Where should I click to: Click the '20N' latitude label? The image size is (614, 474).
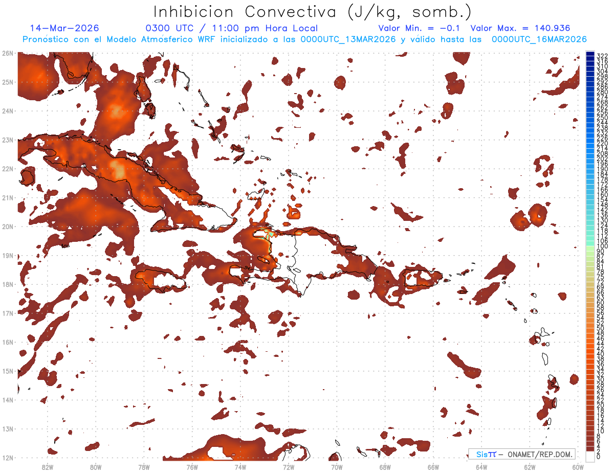(8, 227)
